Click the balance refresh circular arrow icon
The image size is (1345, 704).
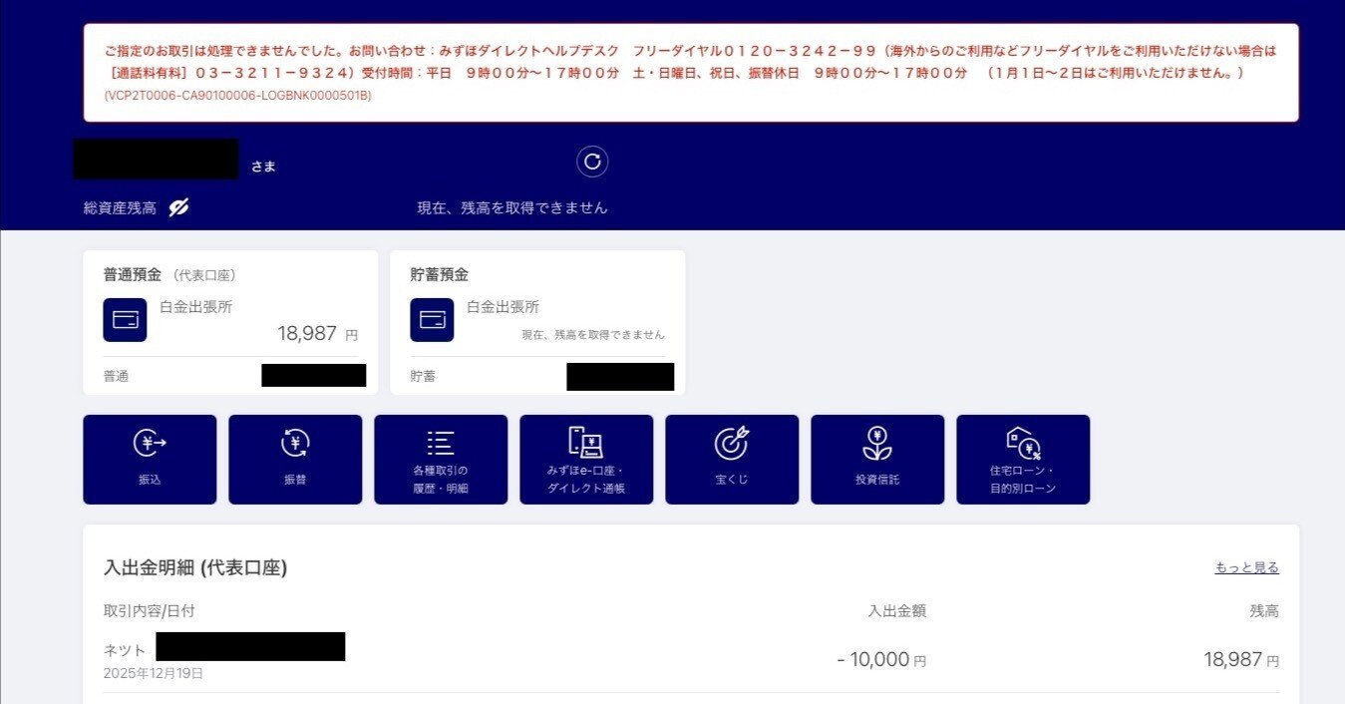click(x=592, y=162)
